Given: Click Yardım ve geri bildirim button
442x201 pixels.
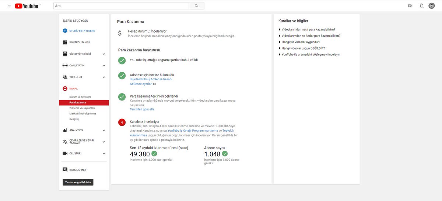Looking at the screenshot, I should pyautogui.click(x=78, y=182).
